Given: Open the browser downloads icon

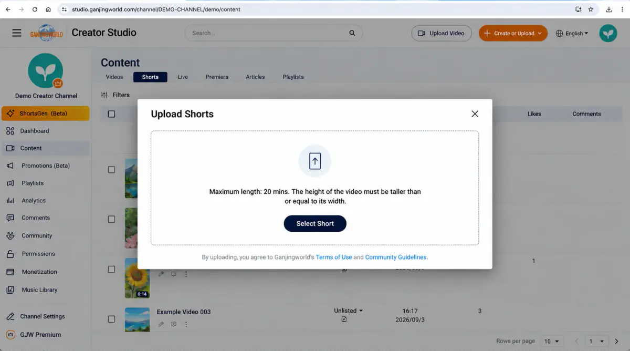Looking at the screenshot, I should click(609, 9).
